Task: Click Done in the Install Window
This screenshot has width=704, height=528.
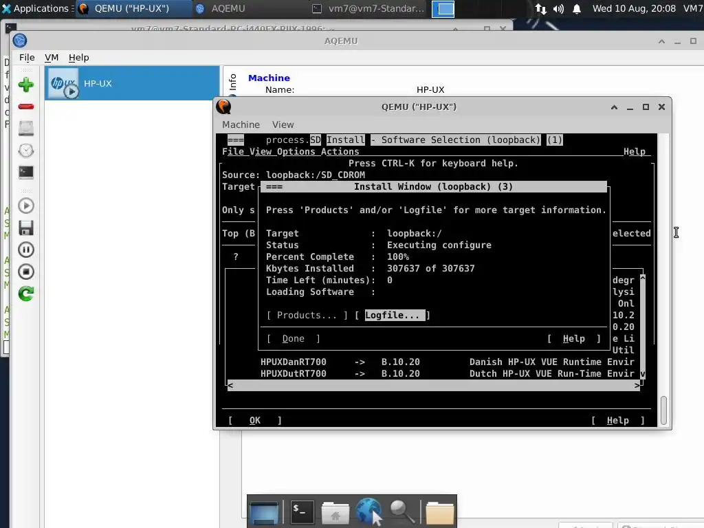Action: 293,338
